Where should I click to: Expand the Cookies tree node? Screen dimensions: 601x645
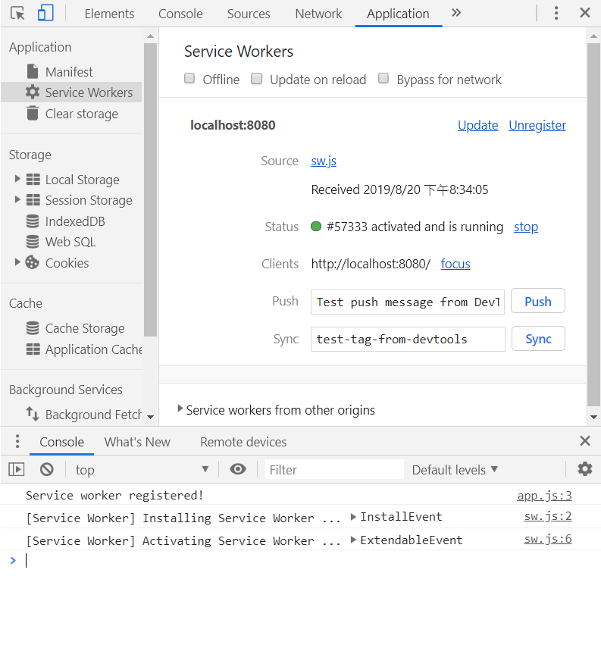pyautogui.click(x=17, y=262)
